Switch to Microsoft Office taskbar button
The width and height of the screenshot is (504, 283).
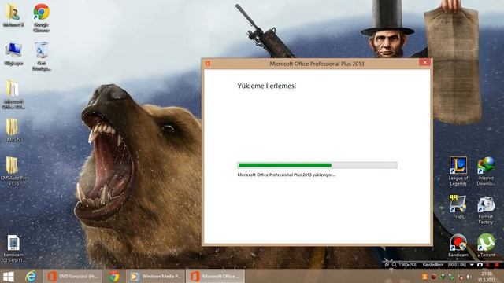point(216,276)
